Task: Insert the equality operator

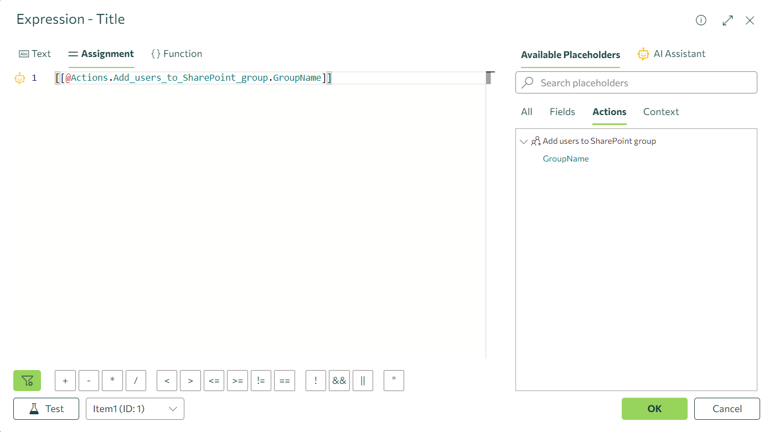Action: coord(285,381)
